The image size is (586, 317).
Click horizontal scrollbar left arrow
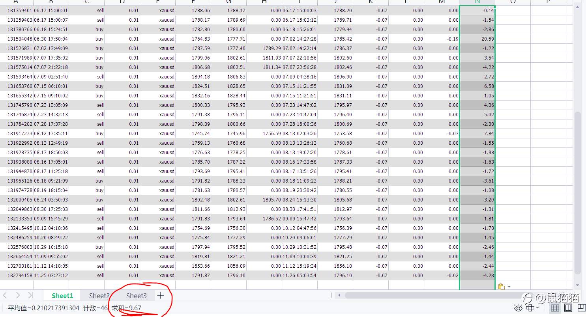pyautogui.click(x=339, y=295)
